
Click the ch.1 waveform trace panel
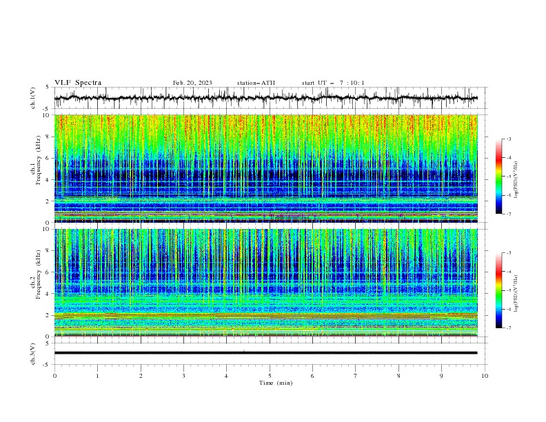tap(270, 98)
